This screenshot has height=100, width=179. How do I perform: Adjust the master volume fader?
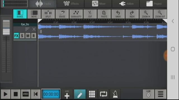tap(6, 27)
